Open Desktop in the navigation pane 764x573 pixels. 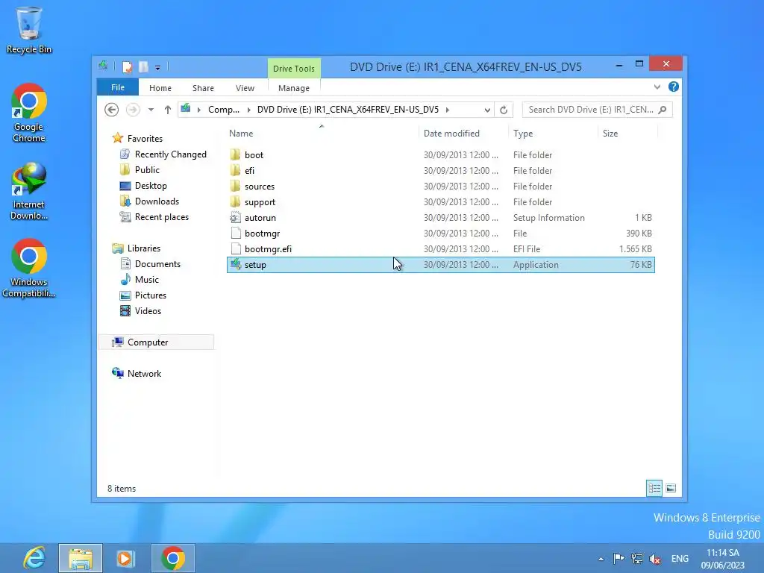point(151,186)
